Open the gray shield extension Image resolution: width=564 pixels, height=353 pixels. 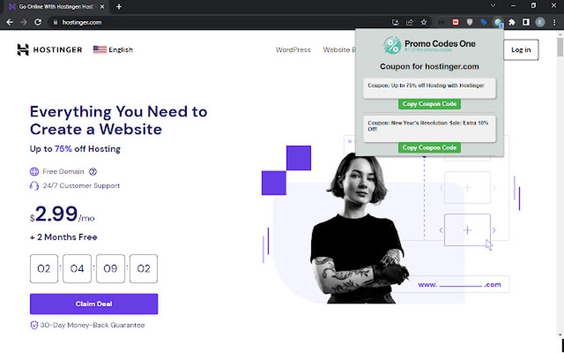click(x=469, y=22)
